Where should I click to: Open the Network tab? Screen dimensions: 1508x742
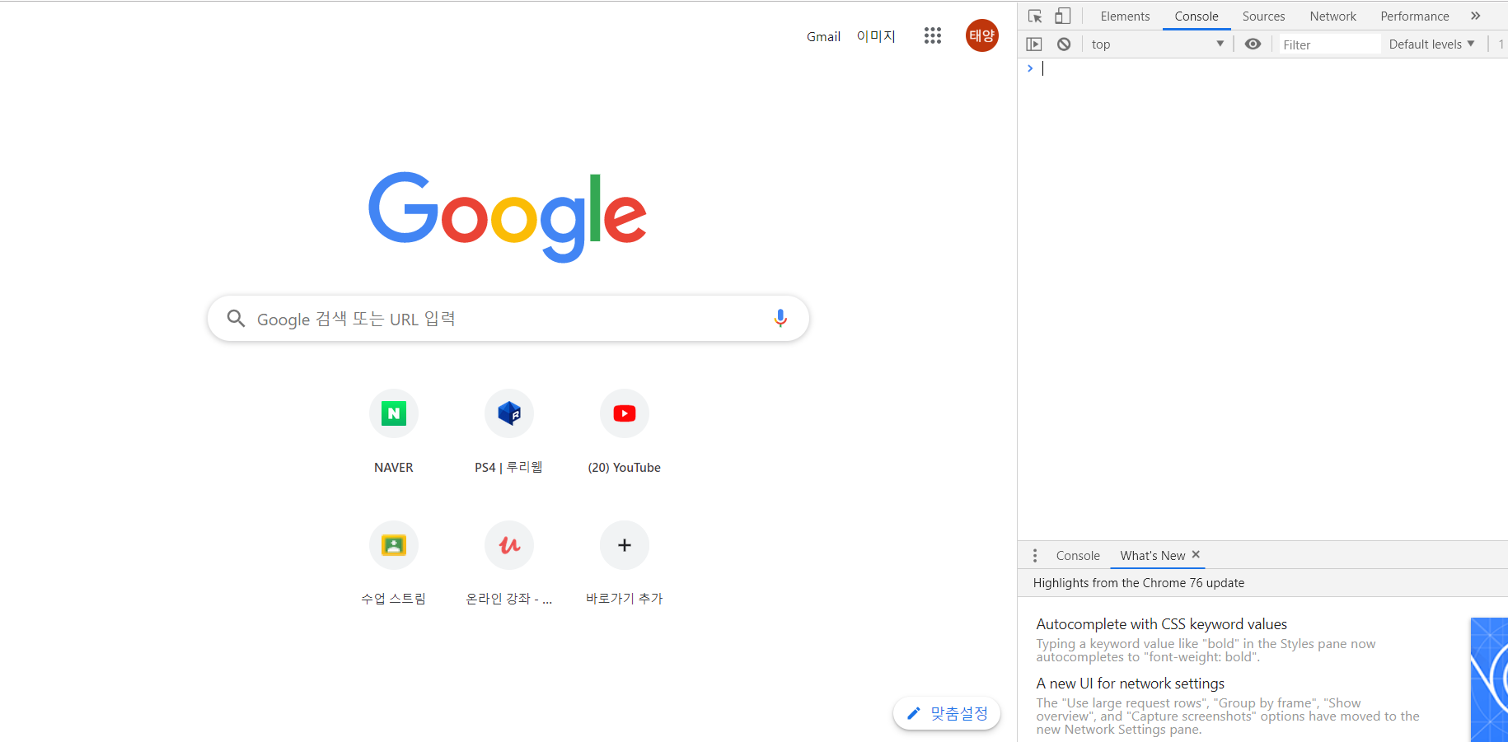tap(1332, 16)
